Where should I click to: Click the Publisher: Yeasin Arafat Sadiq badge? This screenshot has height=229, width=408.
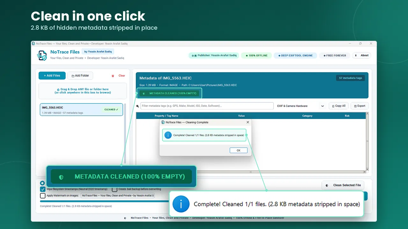click(214, 55)
